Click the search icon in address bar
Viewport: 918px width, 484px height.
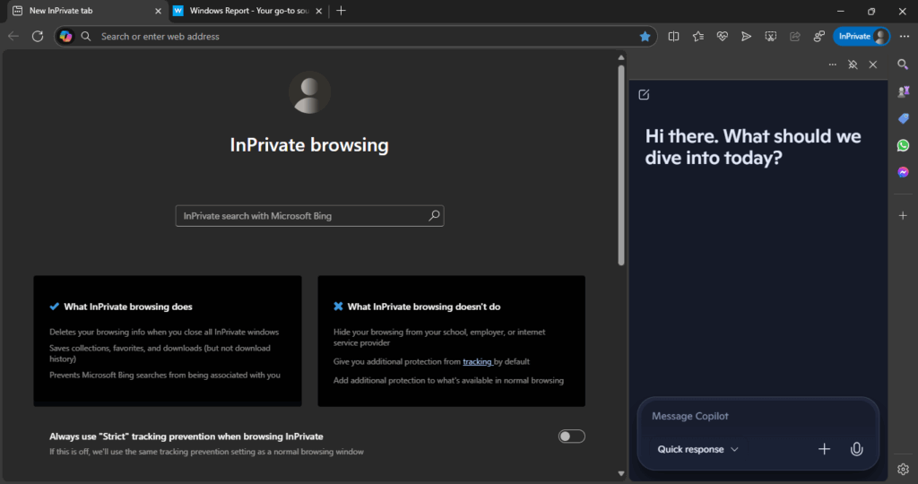click(x=86, y=36)
